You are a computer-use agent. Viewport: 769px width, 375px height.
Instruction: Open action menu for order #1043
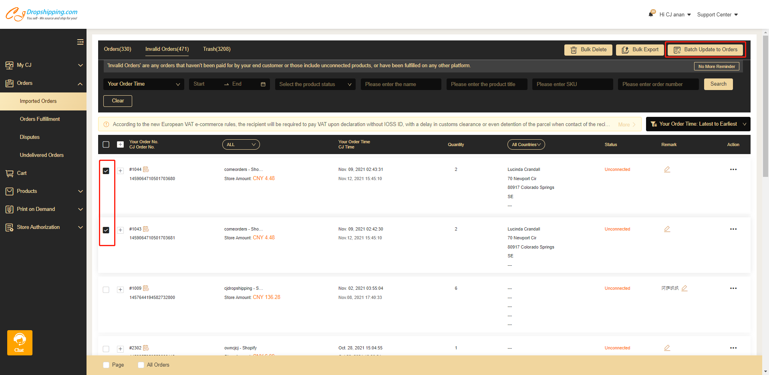click(x=733, y=229)
